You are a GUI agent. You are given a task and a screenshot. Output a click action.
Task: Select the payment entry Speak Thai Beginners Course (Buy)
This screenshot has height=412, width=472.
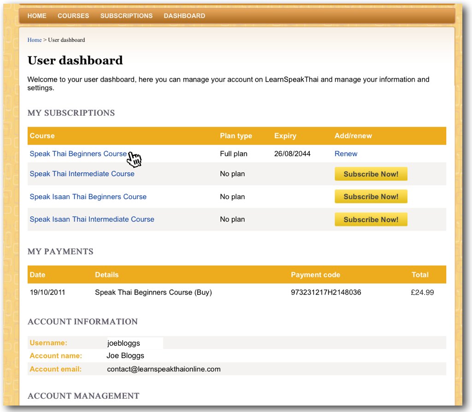[153, 292]
